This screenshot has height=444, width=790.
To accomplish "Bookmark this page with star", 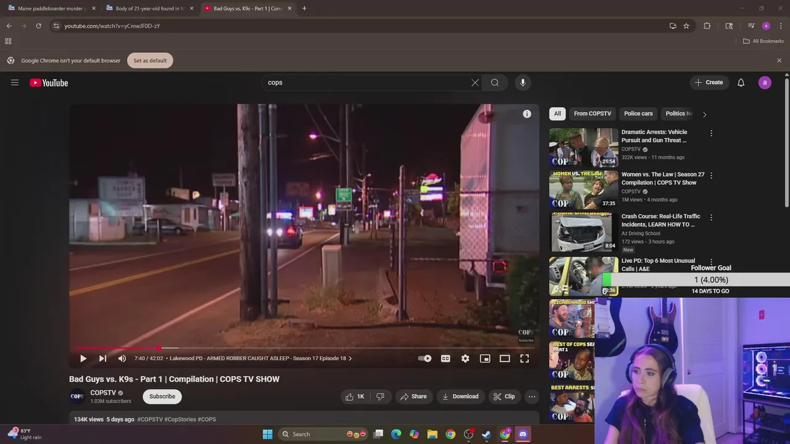I will click(x=686, y=26).
